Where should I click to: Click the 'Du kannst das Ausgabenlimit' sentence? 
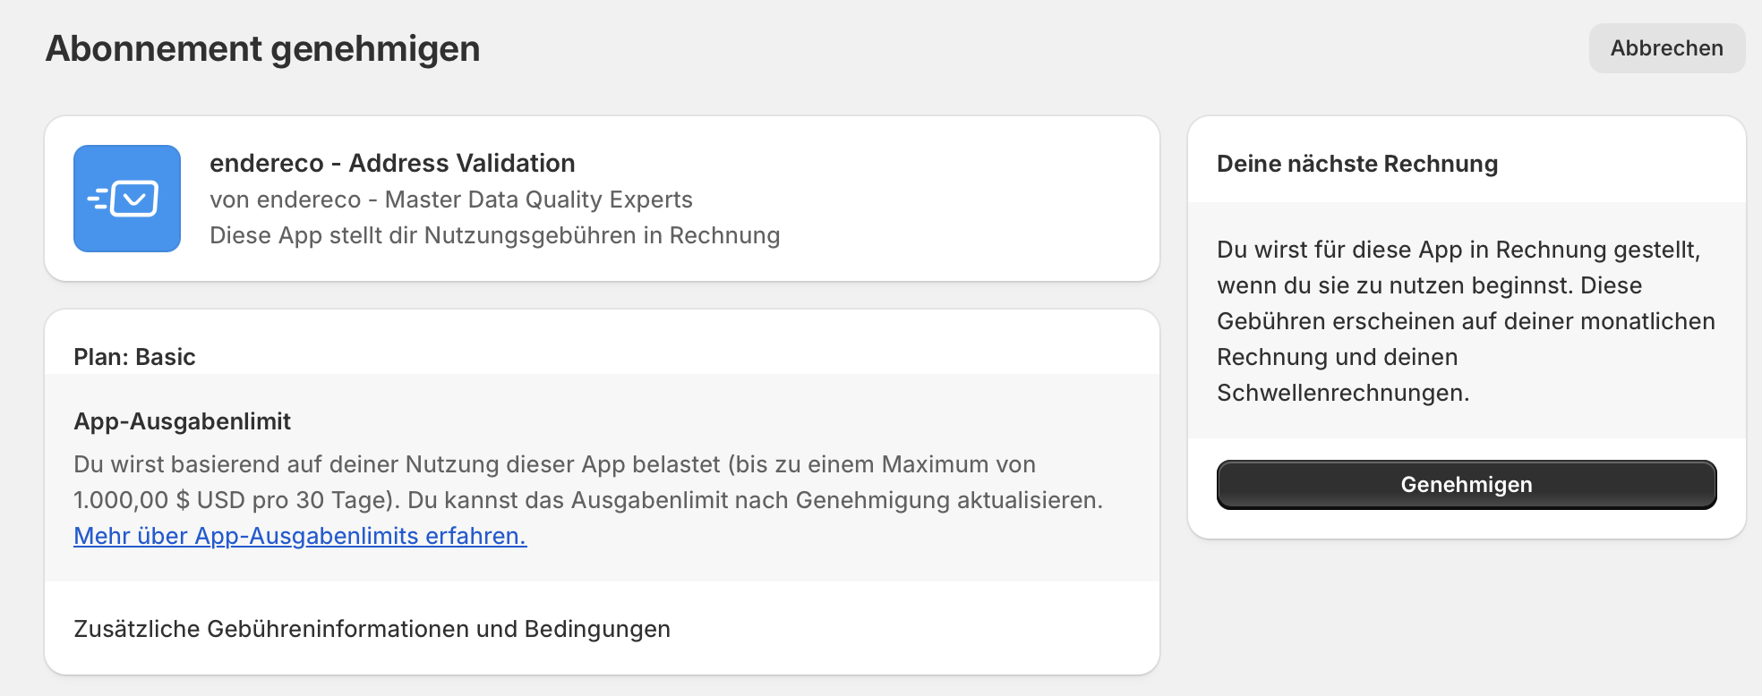coord(755,500)
